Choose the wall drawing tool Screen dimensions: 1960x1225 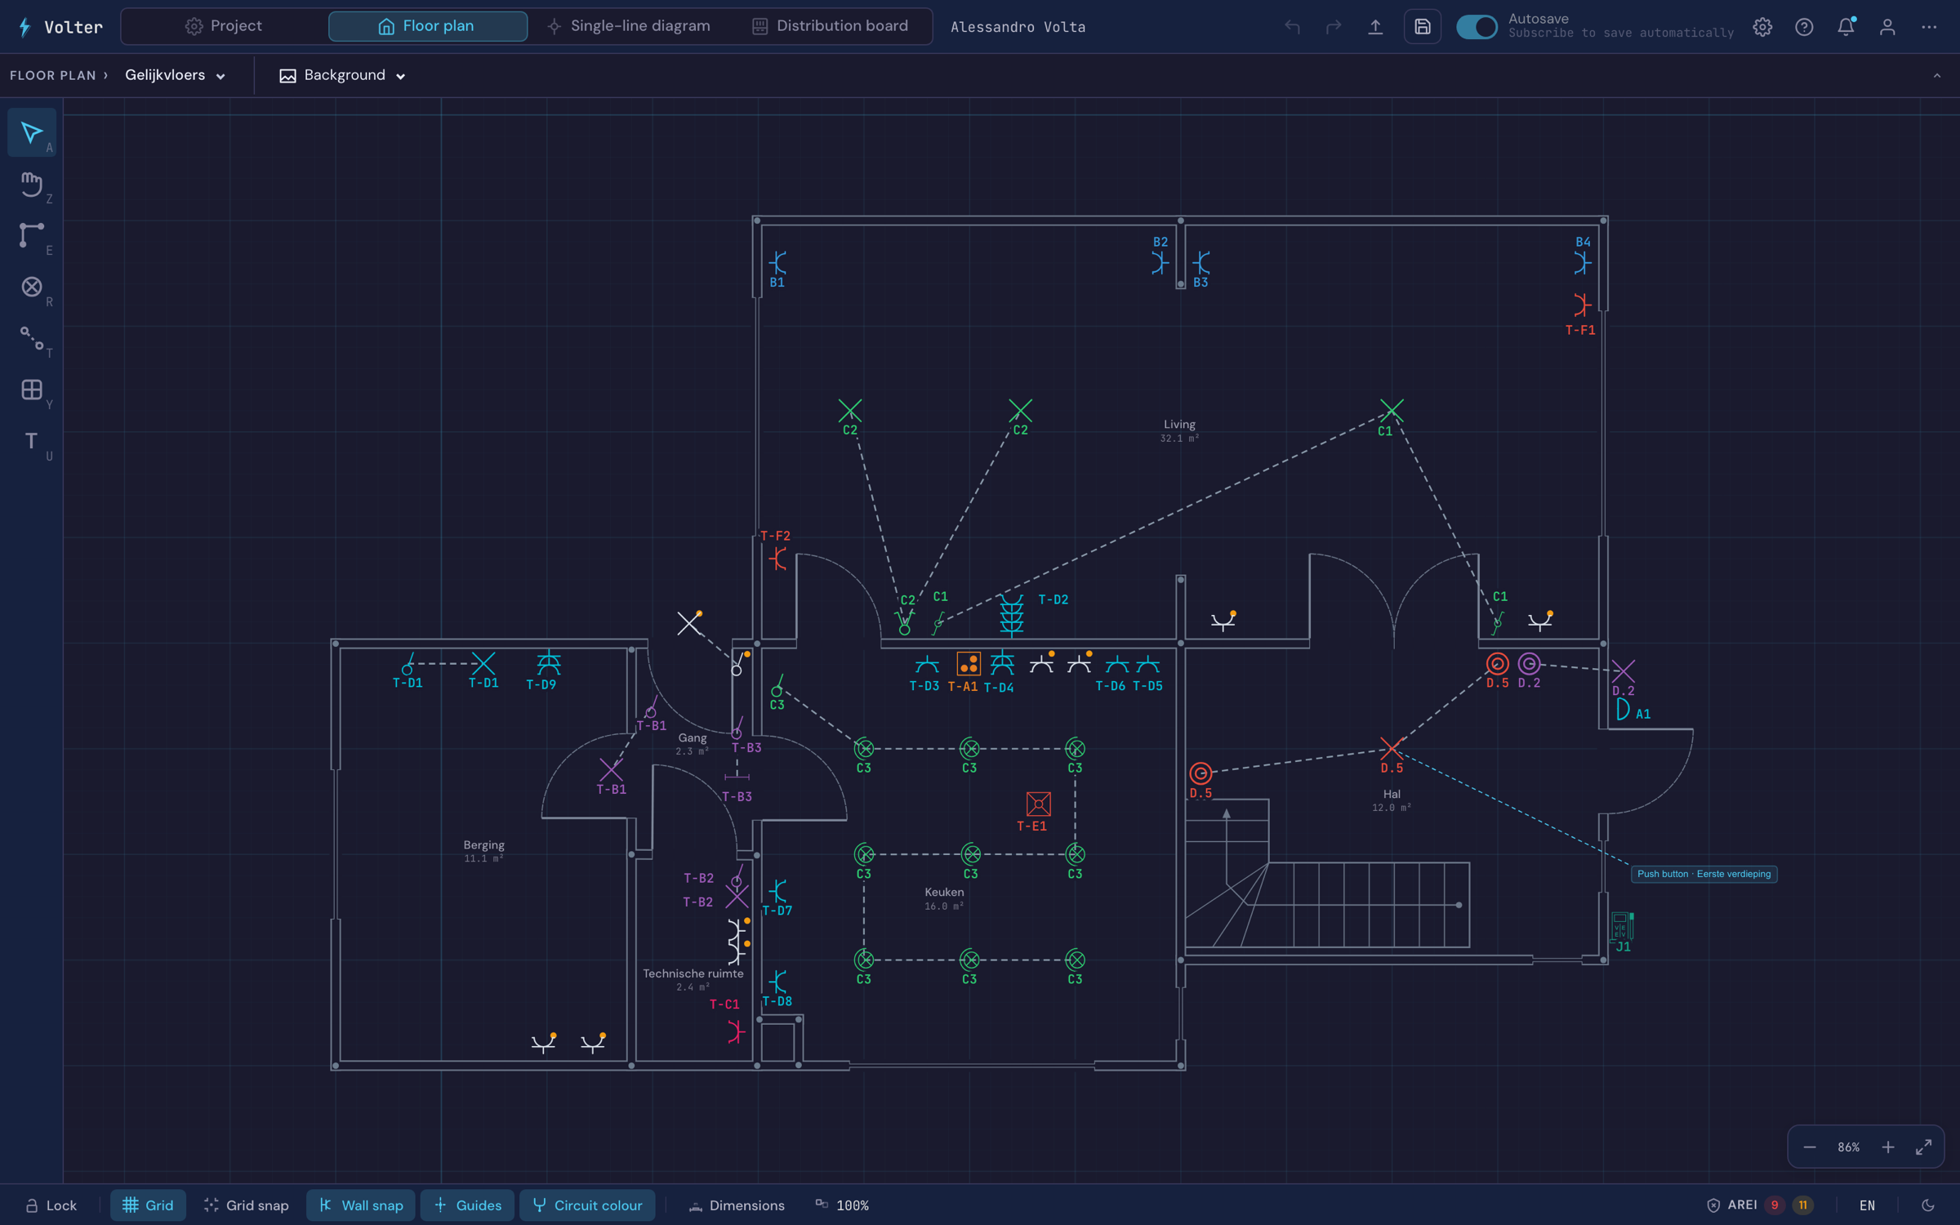[32, 235]
